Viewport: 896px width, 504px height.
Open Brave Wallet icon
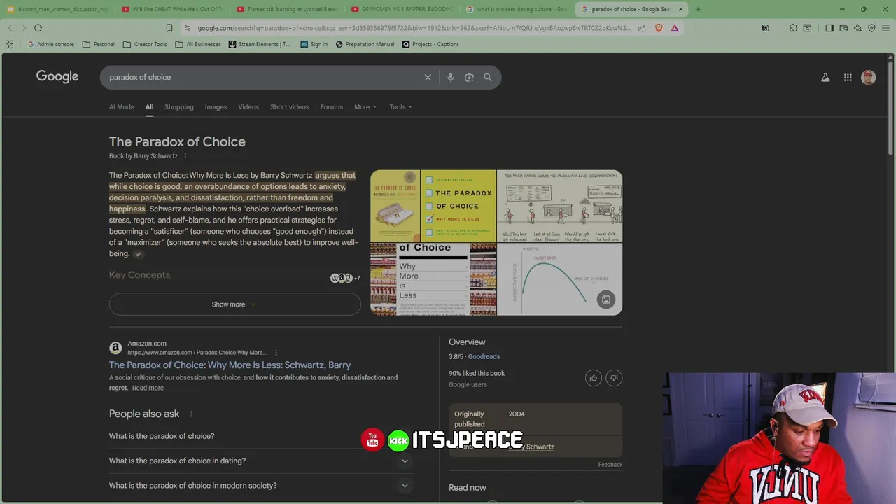(843, 28)
